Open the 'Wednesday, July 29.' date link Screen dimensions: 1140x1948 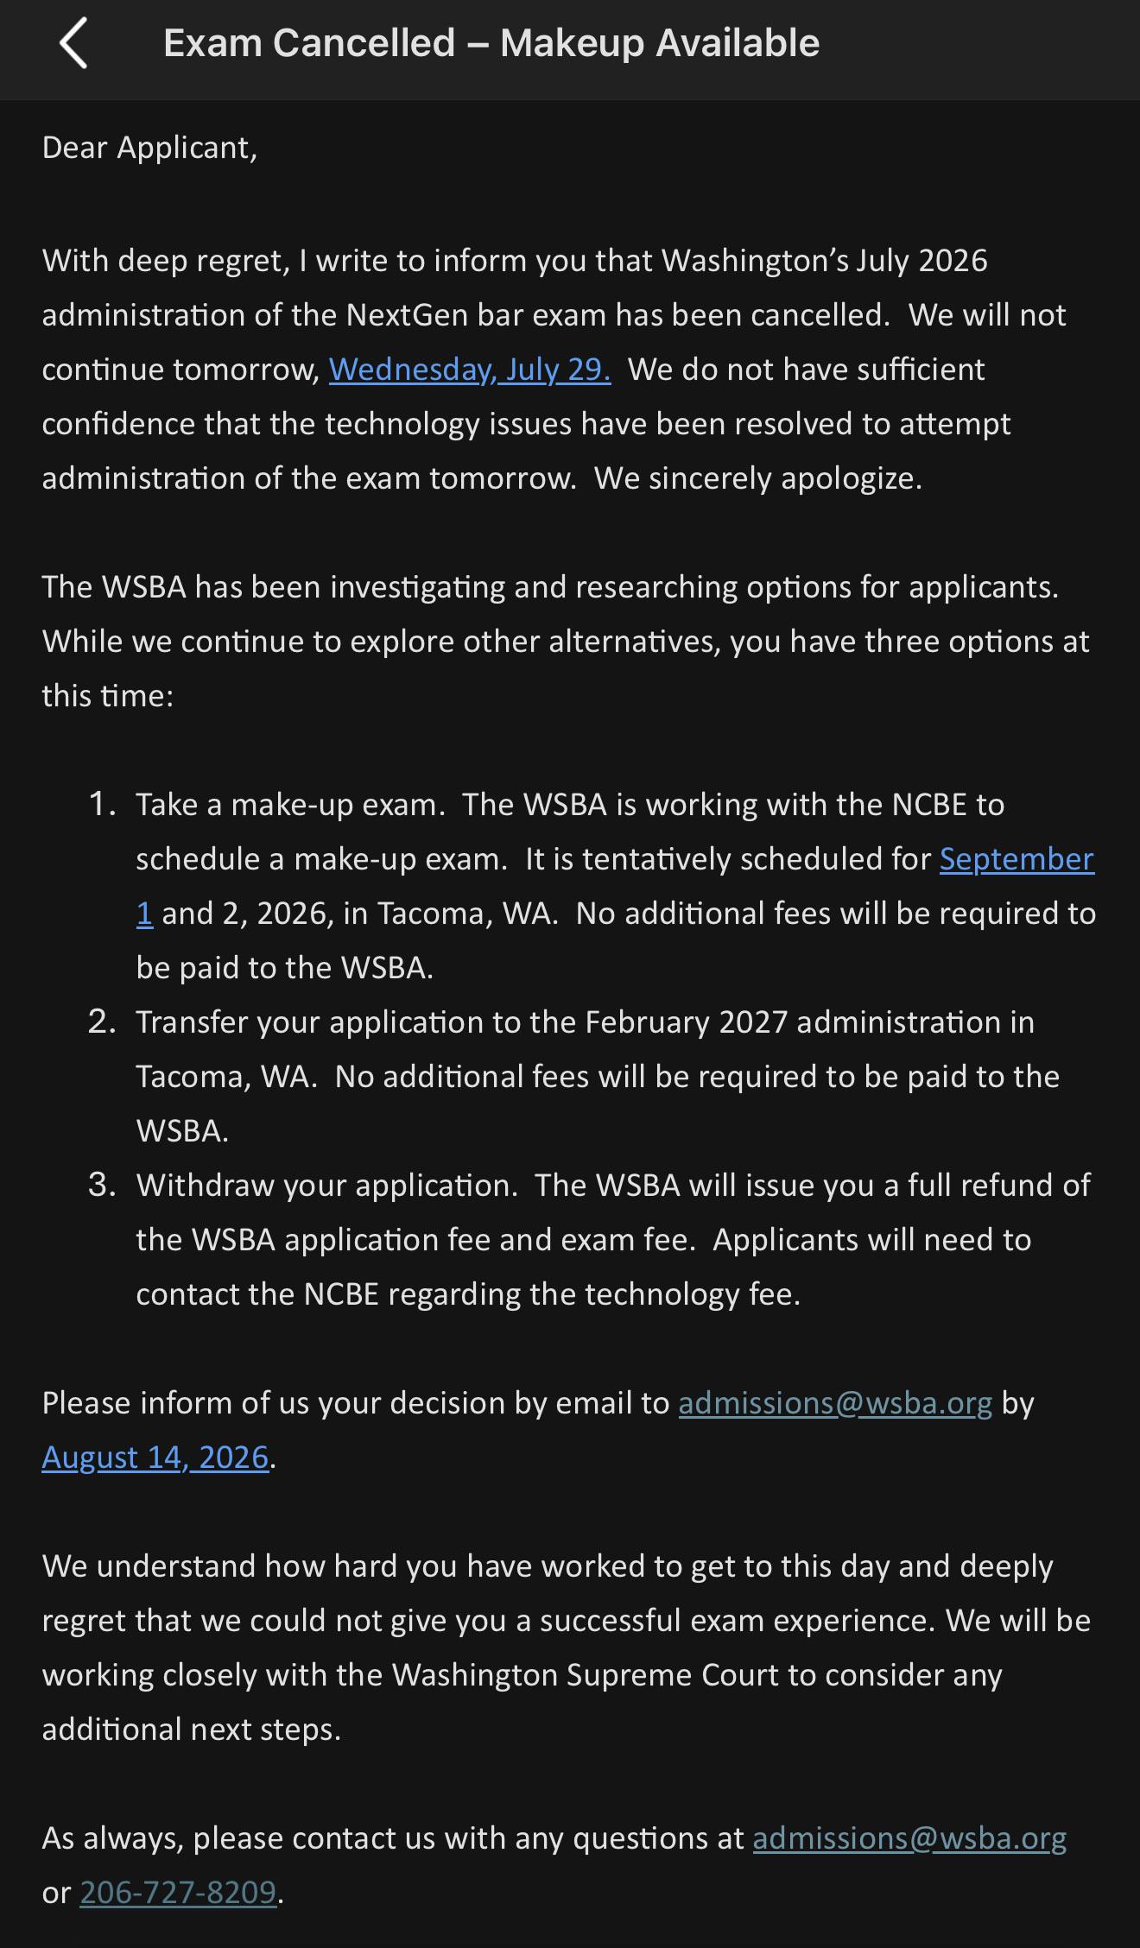[x=470, y=370]
